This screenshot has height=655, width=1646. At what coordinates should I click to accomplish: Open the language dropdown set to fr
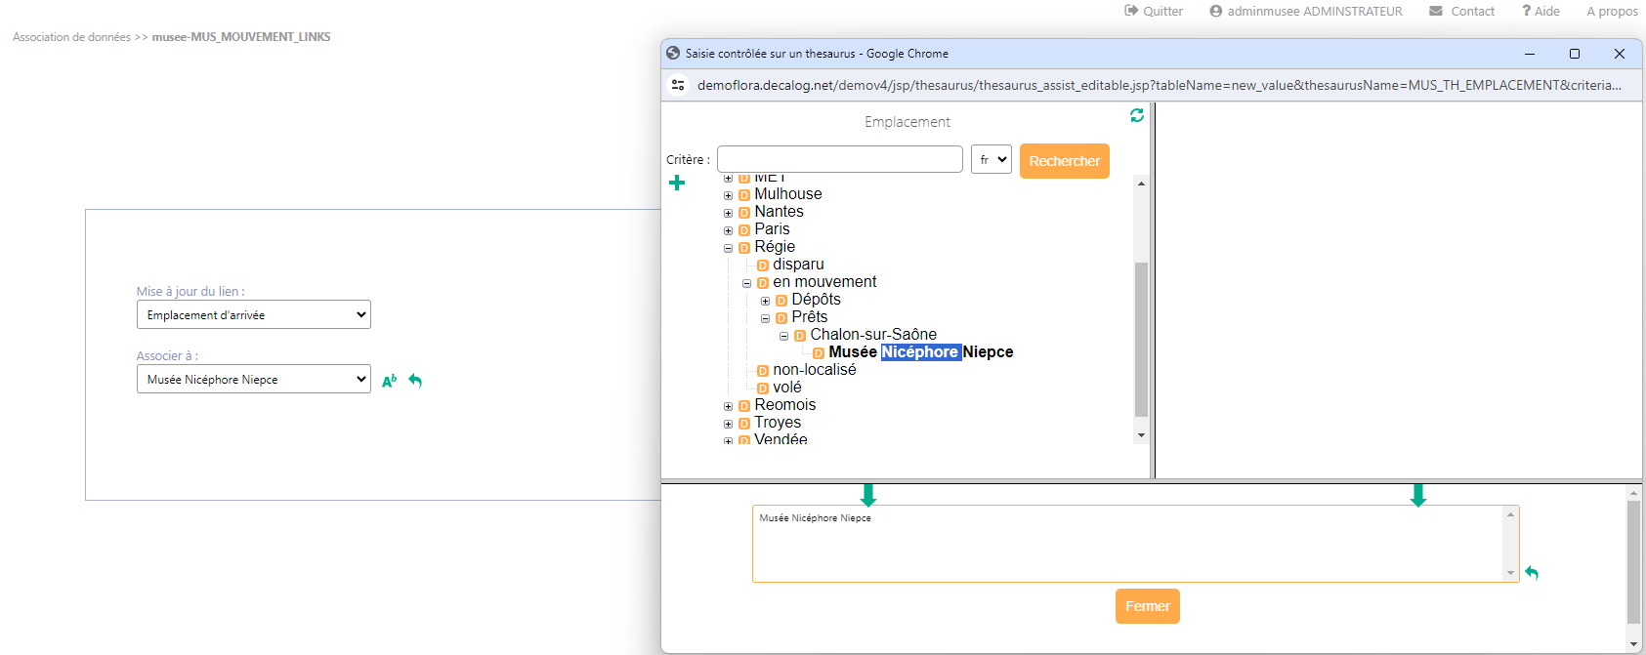tap(991, 159)
